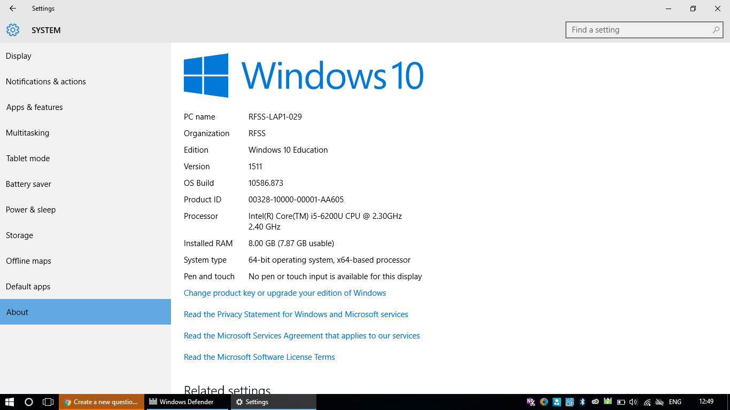This screenshot has height=410, width=730.
Task: Select Default apps in the sidebar
Action: point(86,286)
